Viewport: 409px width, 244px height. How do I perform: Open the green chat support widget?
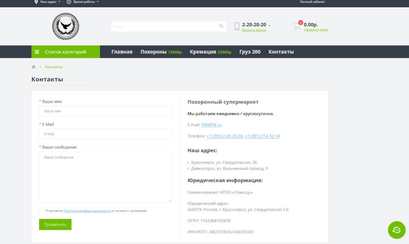pos(396,230)
